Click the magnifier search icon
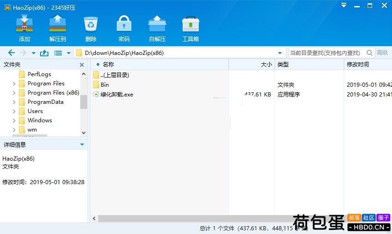Viewport: 392px width, 234px height. 369,53
